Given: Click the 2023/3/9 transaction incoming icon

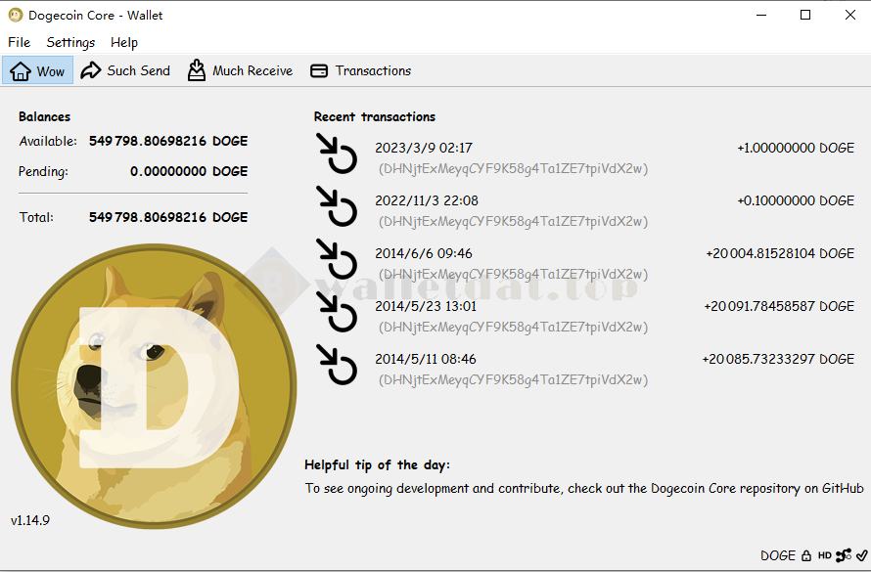Looking at the screenshot, I should point(338,156).
